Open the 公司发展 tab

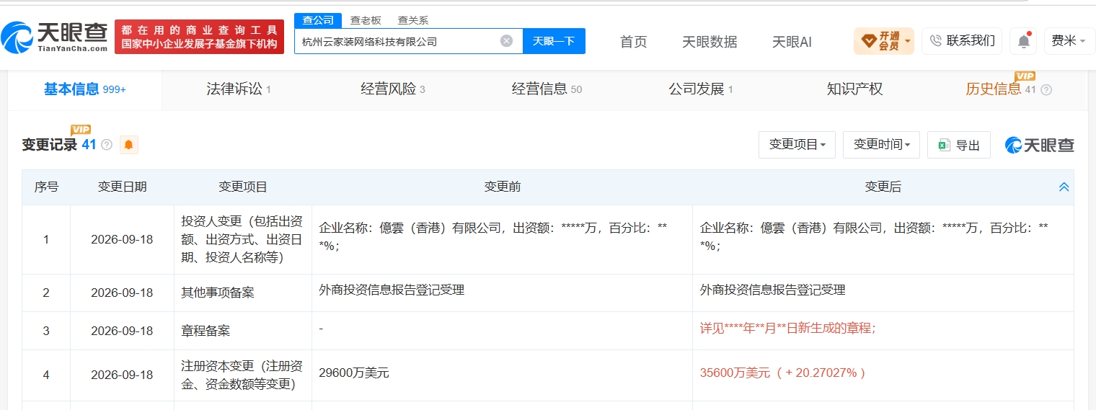[x=701, y=89]
